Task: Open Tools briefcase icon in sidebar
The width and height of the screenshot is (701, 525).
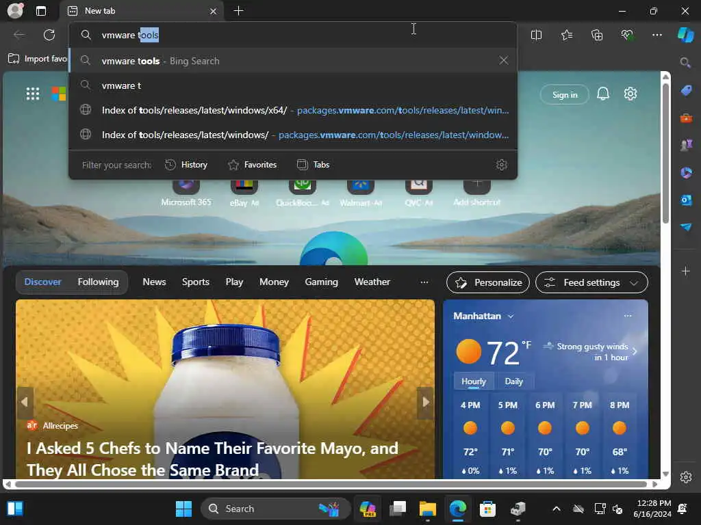Action: point(686,118)
